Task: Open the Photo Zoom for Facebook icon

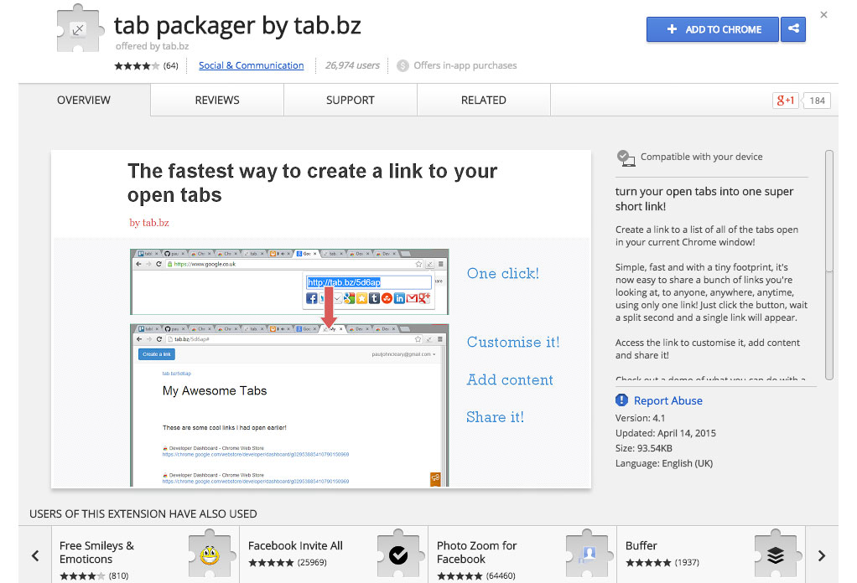Action: coord(588,554)
